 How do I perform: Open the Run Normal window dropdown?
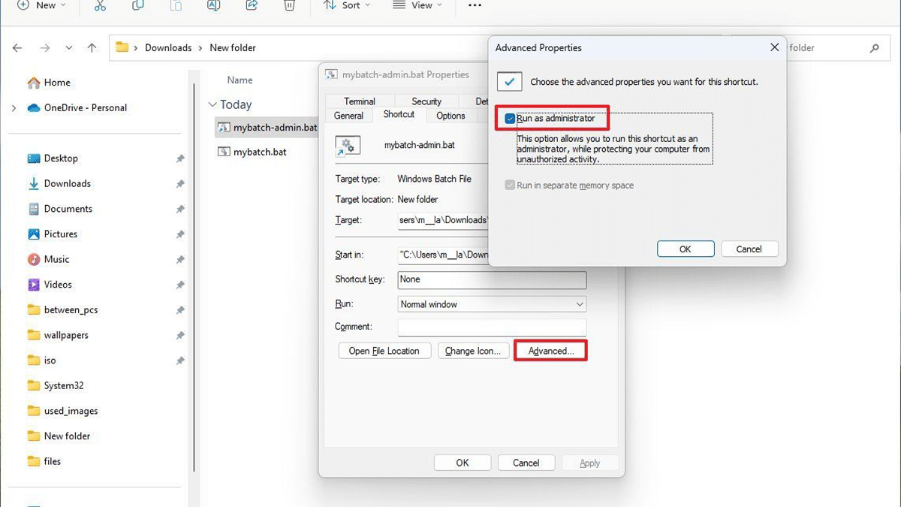[492, 304]
